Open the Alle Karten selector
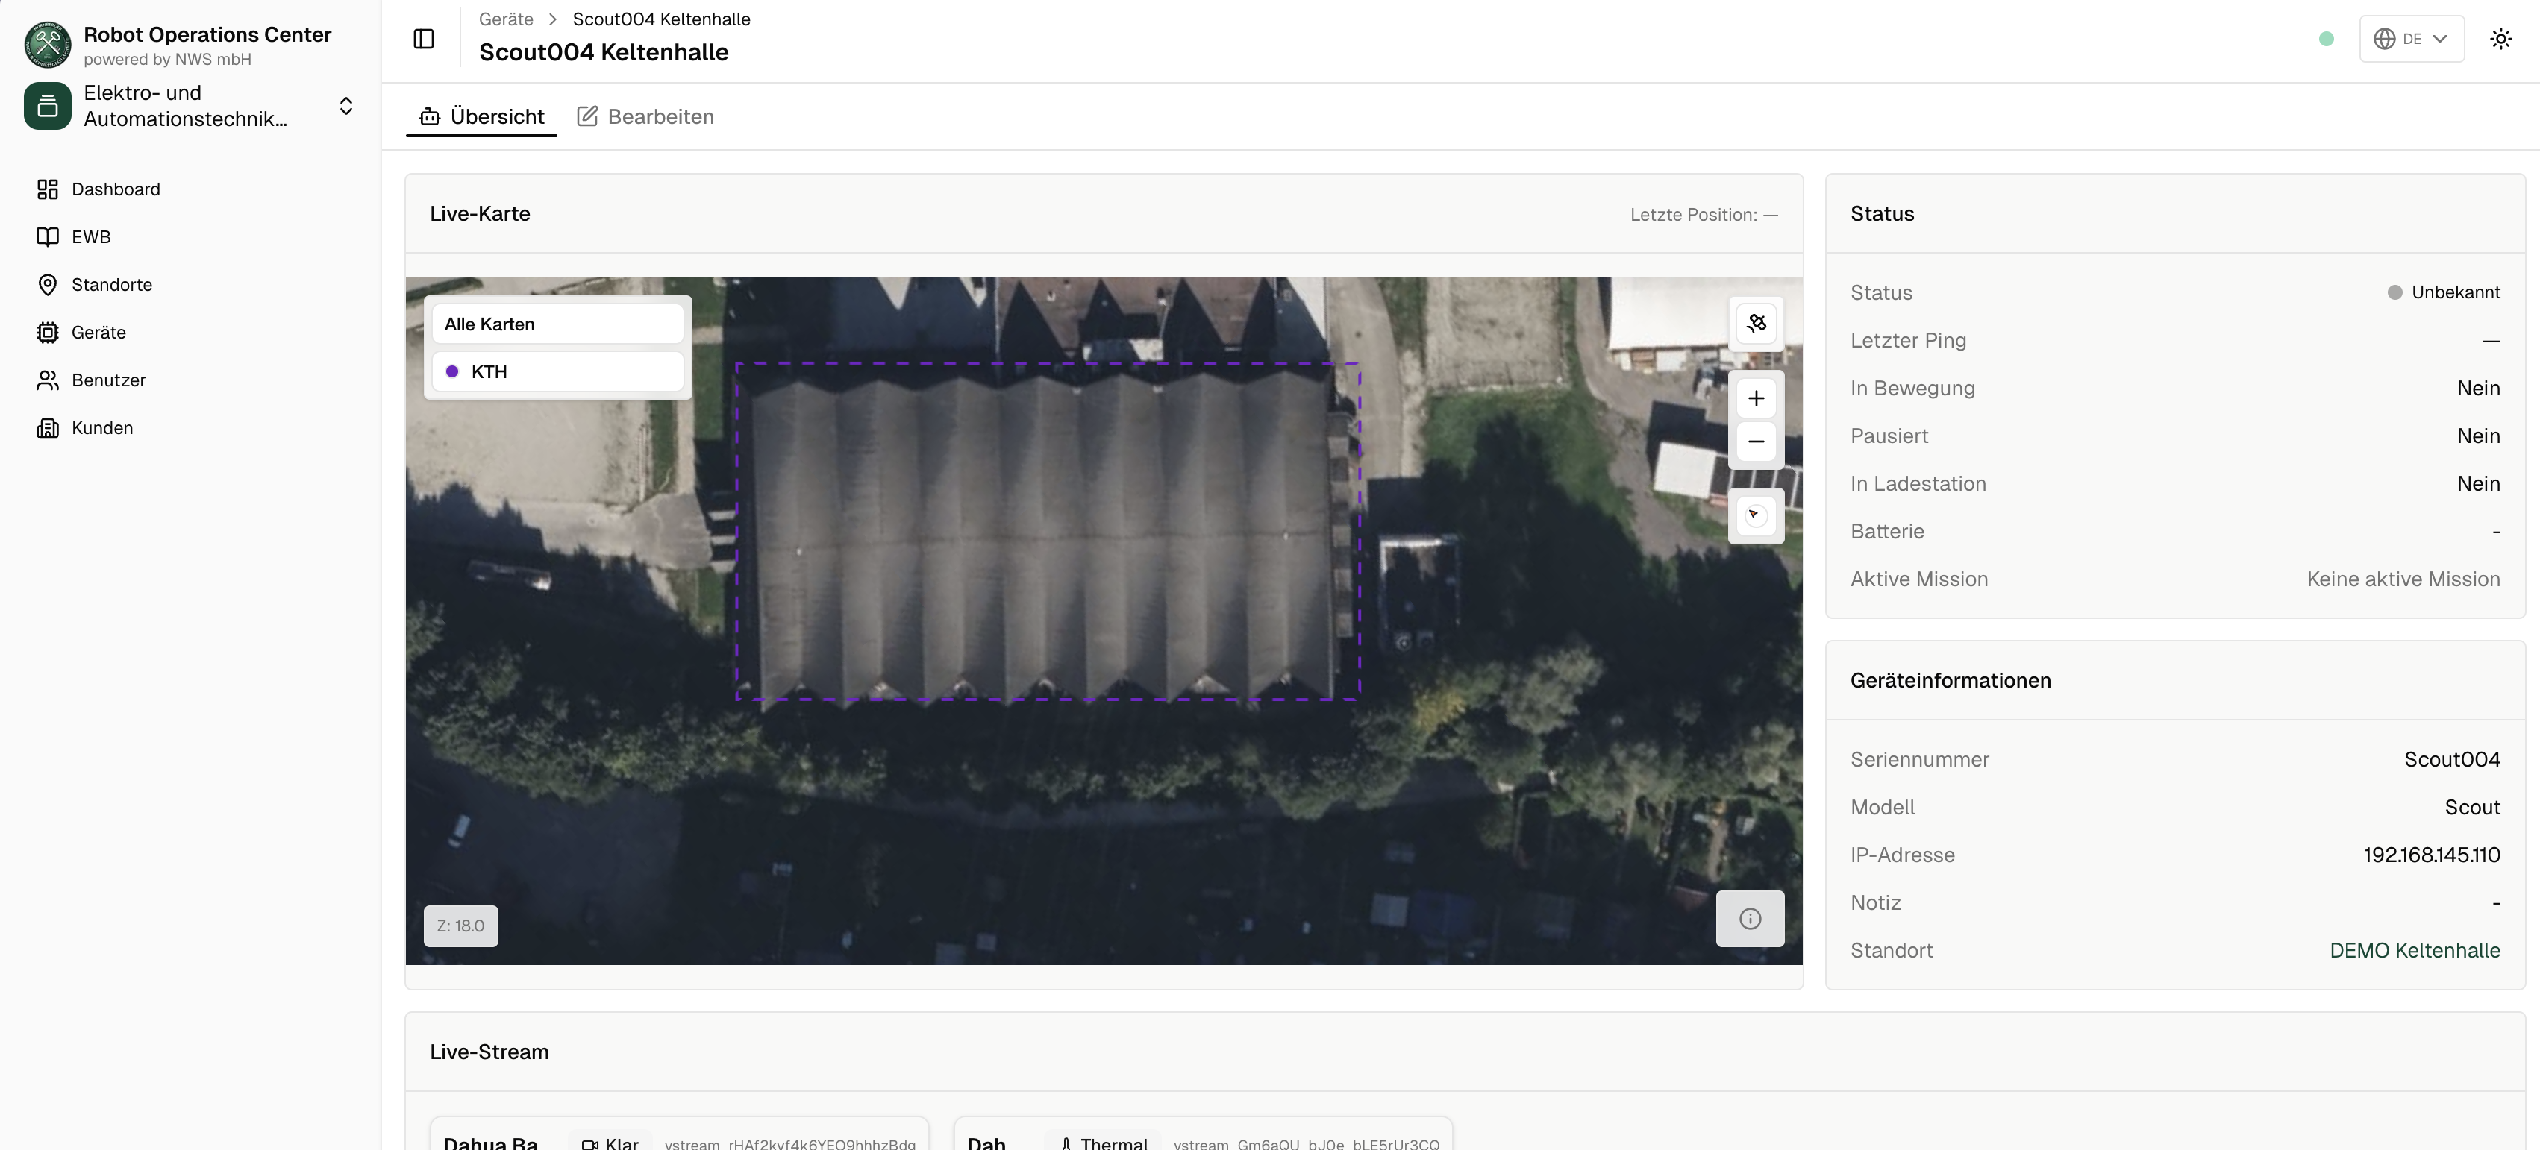2540x1150 pixels. click(x=556, y=323)
